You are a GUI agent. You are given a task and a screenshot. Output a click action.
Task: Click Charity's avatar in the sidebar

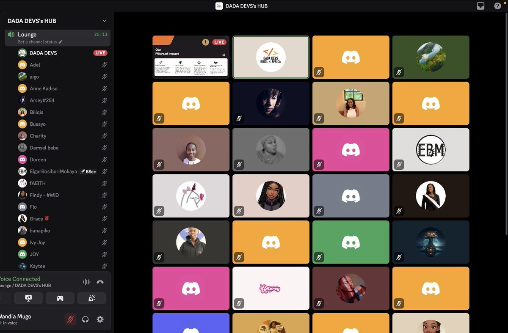[22, 136]
